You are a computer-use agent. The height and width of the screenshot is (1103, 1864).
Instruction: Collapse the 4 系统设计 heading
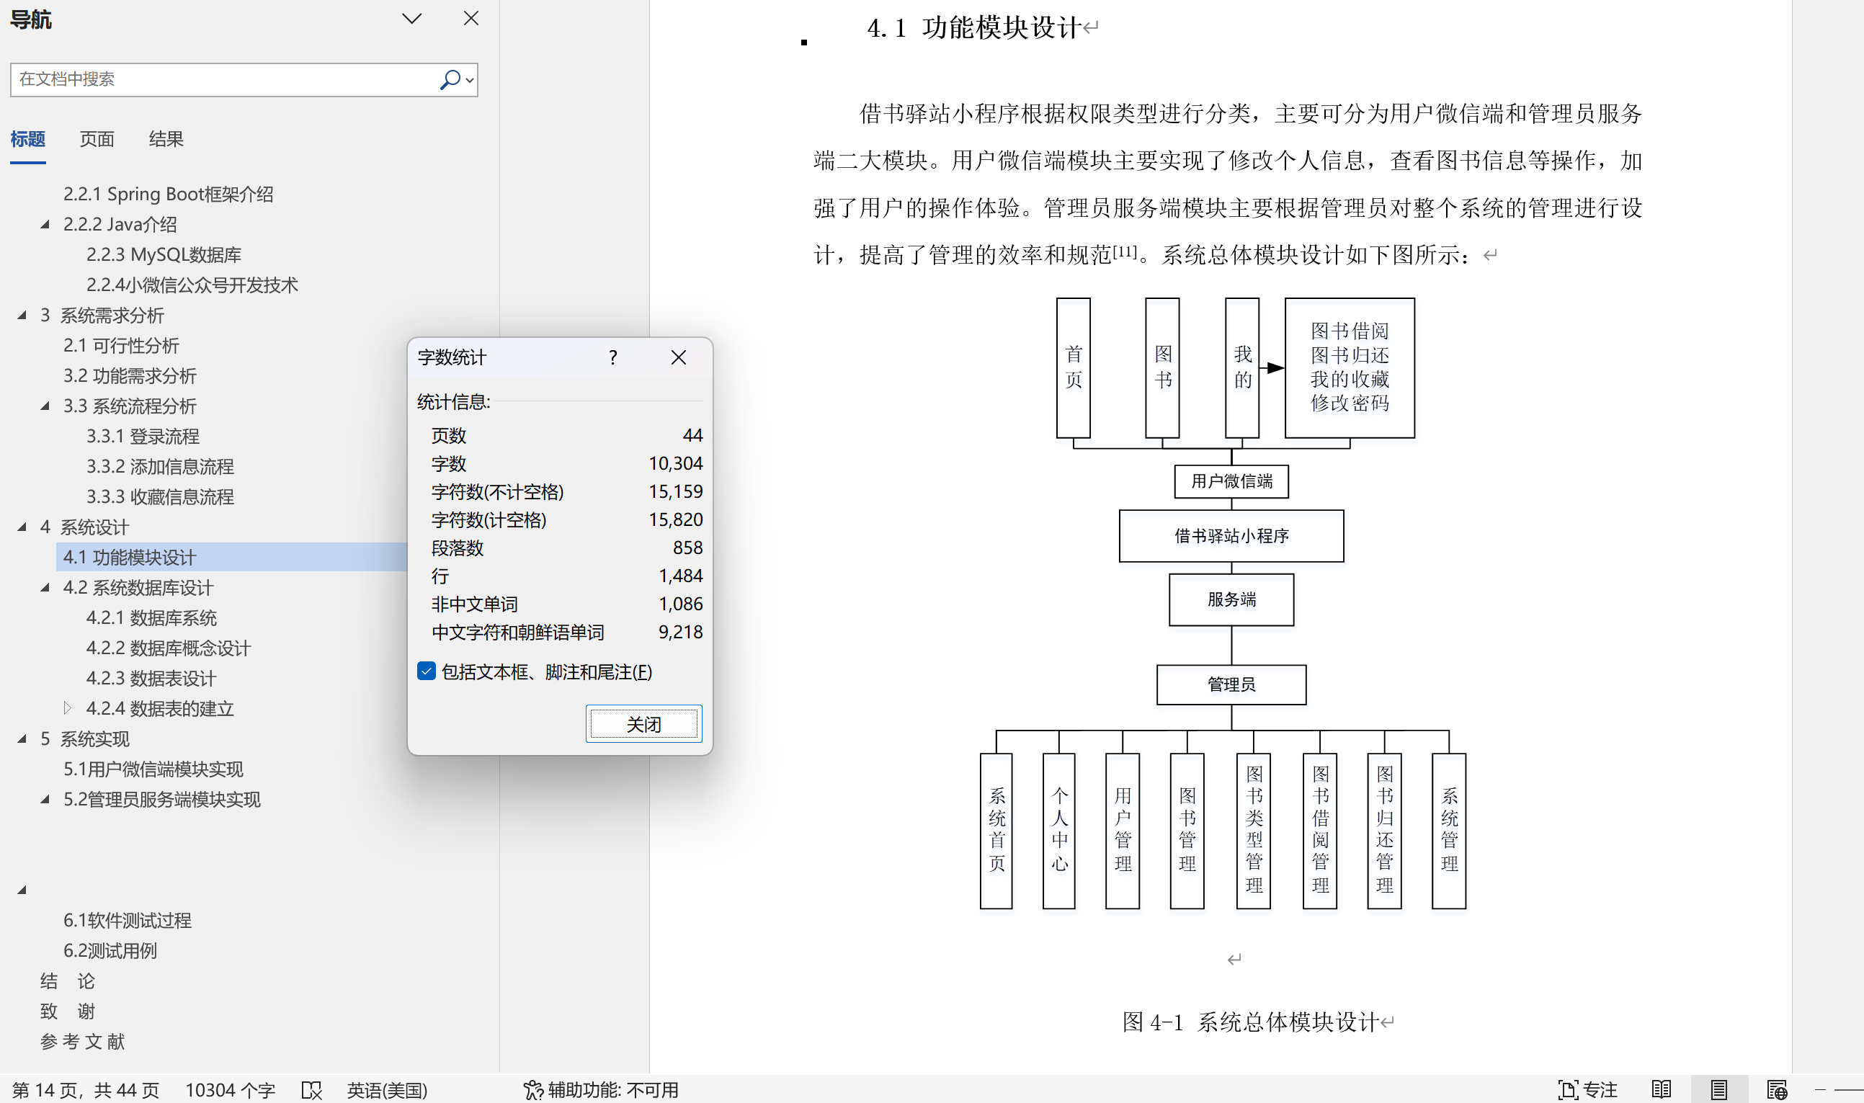point(22,527)
